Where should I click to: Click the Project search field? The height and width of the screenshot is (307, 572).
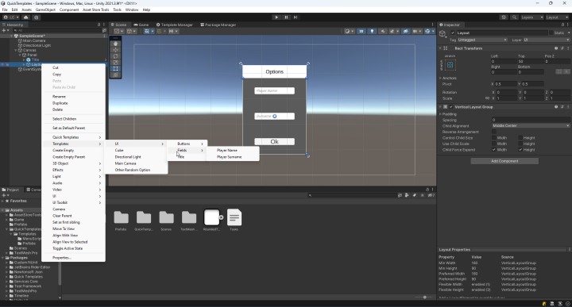(x=352, y=195)
